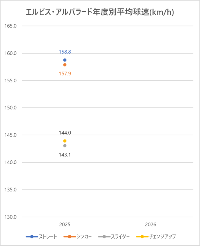Image resolution: width=200 pixels, height=246 pixels.
Task: Select the yellow チェンジアップ data point
Action: 65,141
